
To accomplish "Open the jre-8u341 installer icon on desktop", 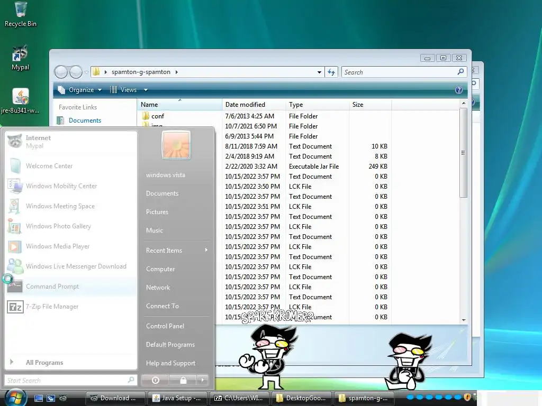I will pyautogui.click(x=20, y=101).
